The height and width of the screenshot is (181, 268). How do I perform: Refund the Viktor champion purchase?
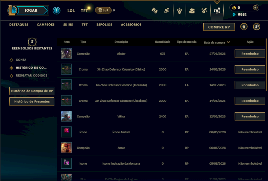point(250,116)
